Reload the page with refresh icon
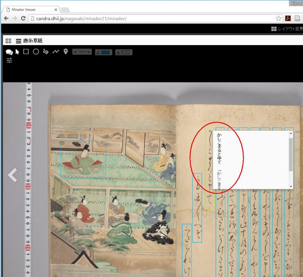Screen dimensions: 303x277 23,18
